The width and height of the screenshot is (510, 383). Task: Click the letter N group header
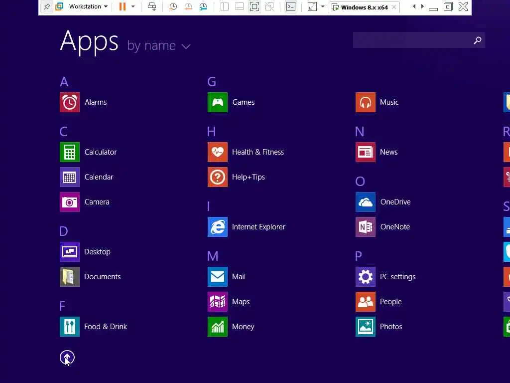(360, 132)
